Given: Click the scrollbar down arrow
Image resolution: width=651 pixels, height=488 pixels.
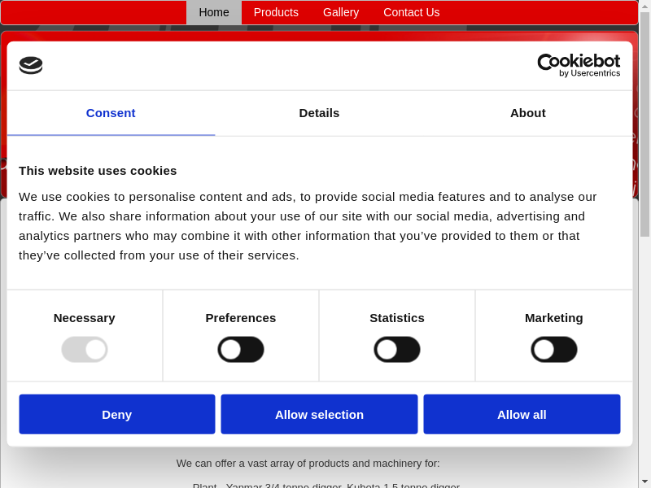Looking at the screenshot, I should pyautogui.click(x=644, y=481).
